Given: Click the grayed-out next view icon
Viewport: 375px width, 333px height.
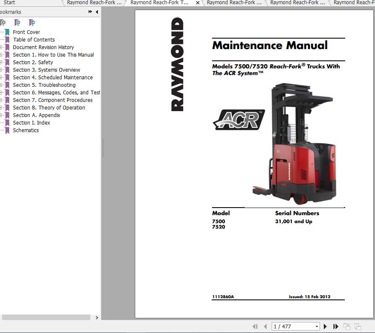Looking at the screenshot, I should 358,327.
